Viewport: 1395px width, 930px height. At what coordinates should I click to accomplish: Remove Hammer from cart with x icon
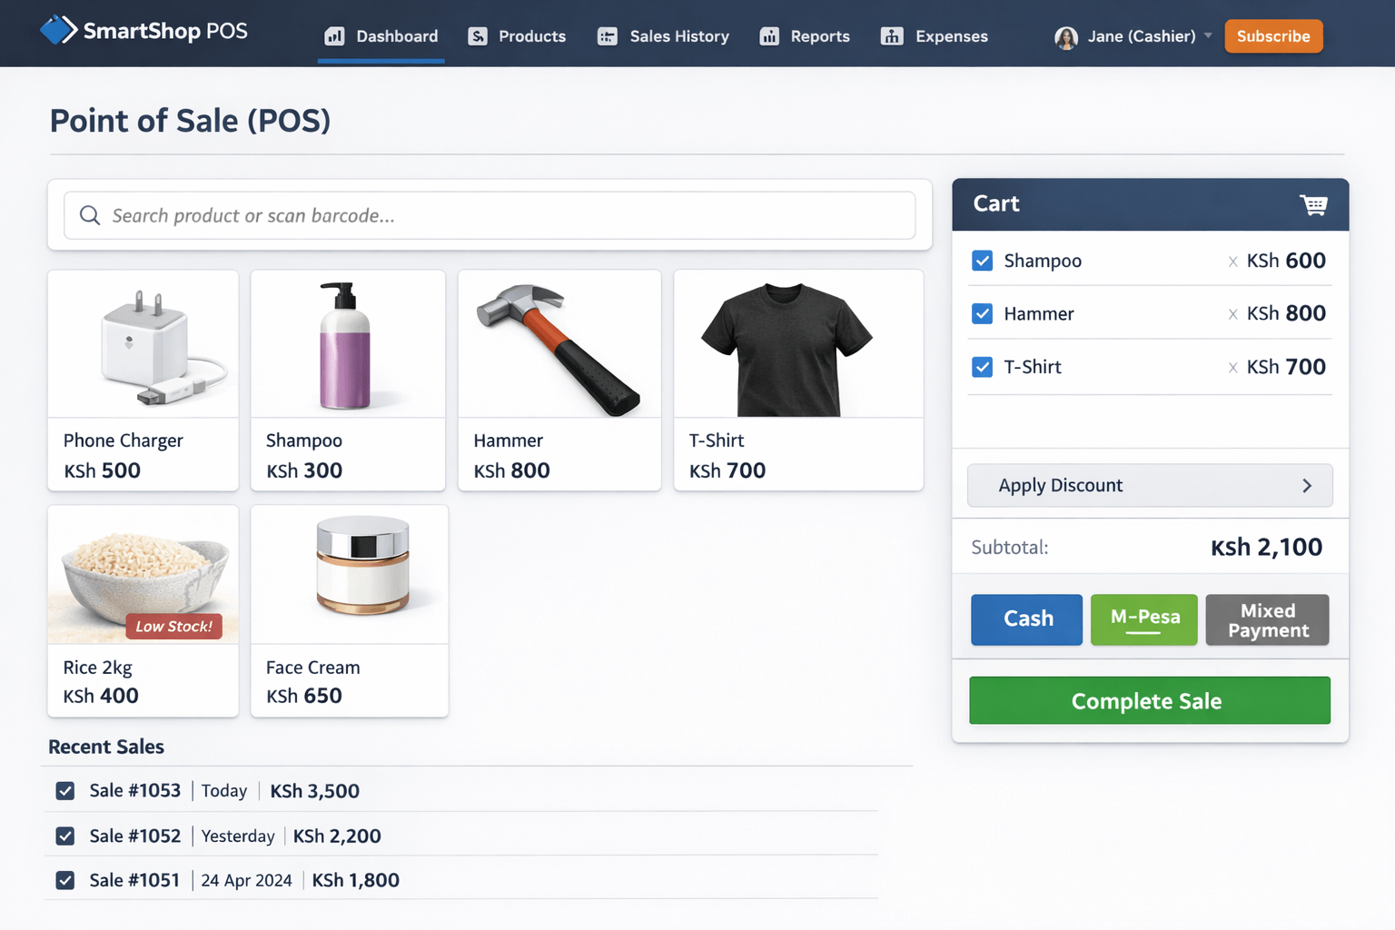pyautogui.click(x=1232, y=314)
